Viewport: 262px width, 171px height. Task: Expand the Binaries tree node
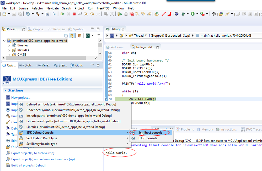[9, 45]
